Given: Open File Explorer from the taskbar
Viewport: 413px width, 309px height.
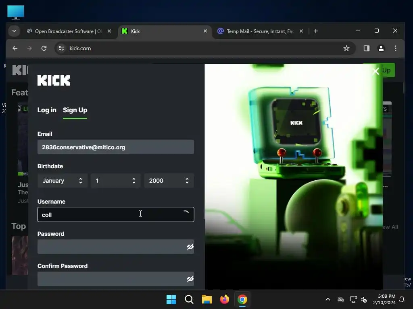Looking at the screenshot, I should (207, 299).
